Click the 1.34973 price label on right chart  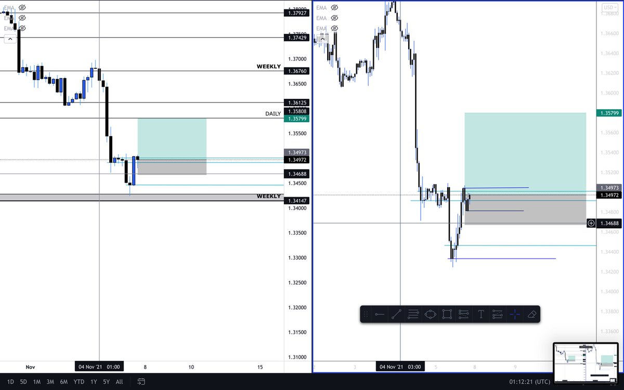pos(609,188)
